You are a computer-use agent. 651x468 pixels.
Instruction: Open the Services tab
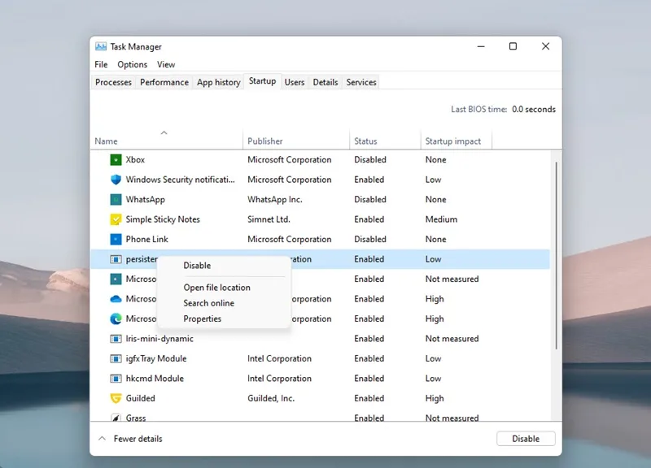pos(361,82)
